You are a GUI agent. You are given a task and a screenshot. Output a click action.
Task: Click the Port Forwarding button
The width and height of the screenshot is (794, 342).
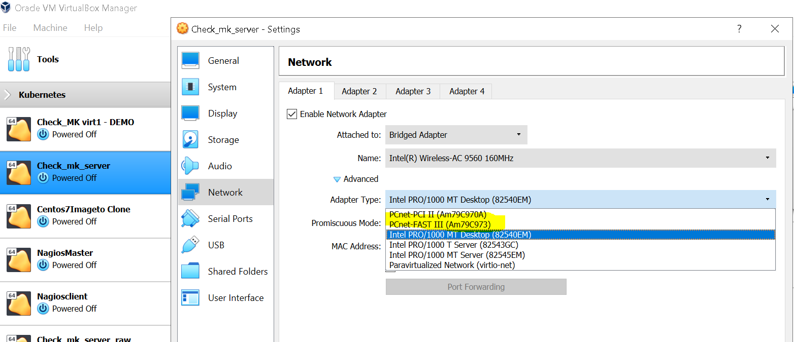click(476, 287)
